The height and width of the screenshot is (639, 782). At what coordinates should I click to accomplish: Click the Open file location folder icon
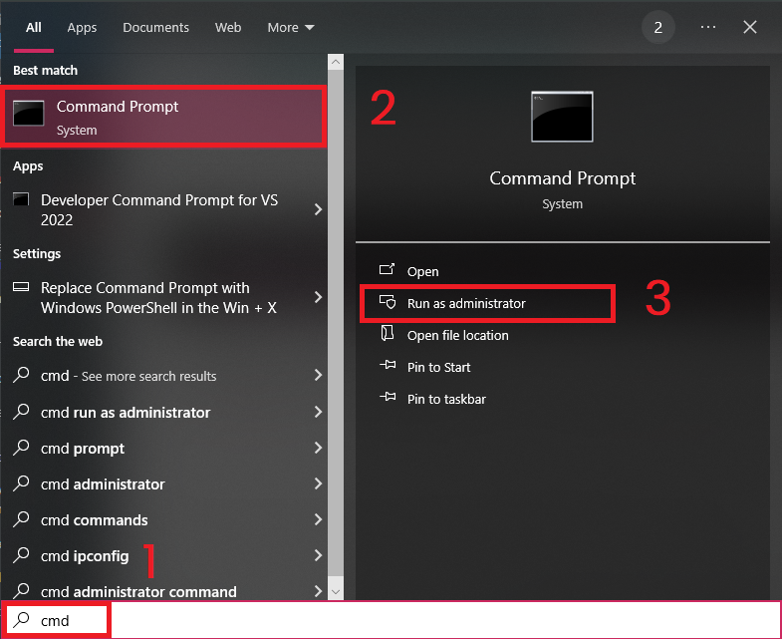[x=389, y=335]
